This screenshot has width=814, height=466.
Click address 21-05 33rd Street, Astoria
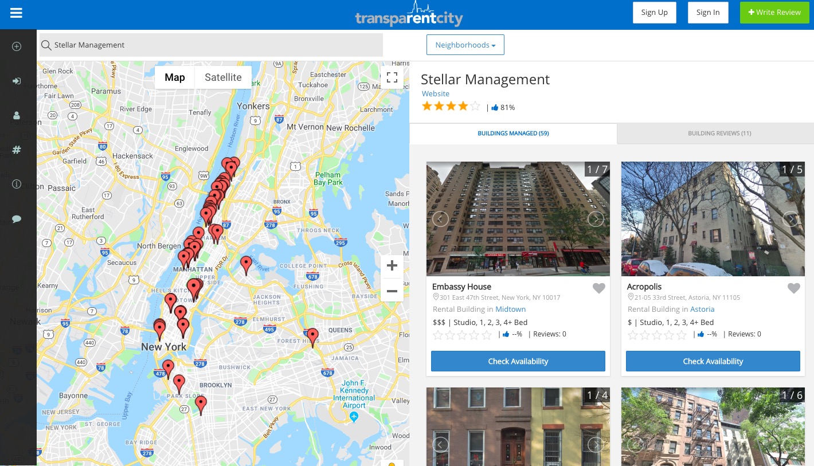pyautogui.click(x=684, y=297)
